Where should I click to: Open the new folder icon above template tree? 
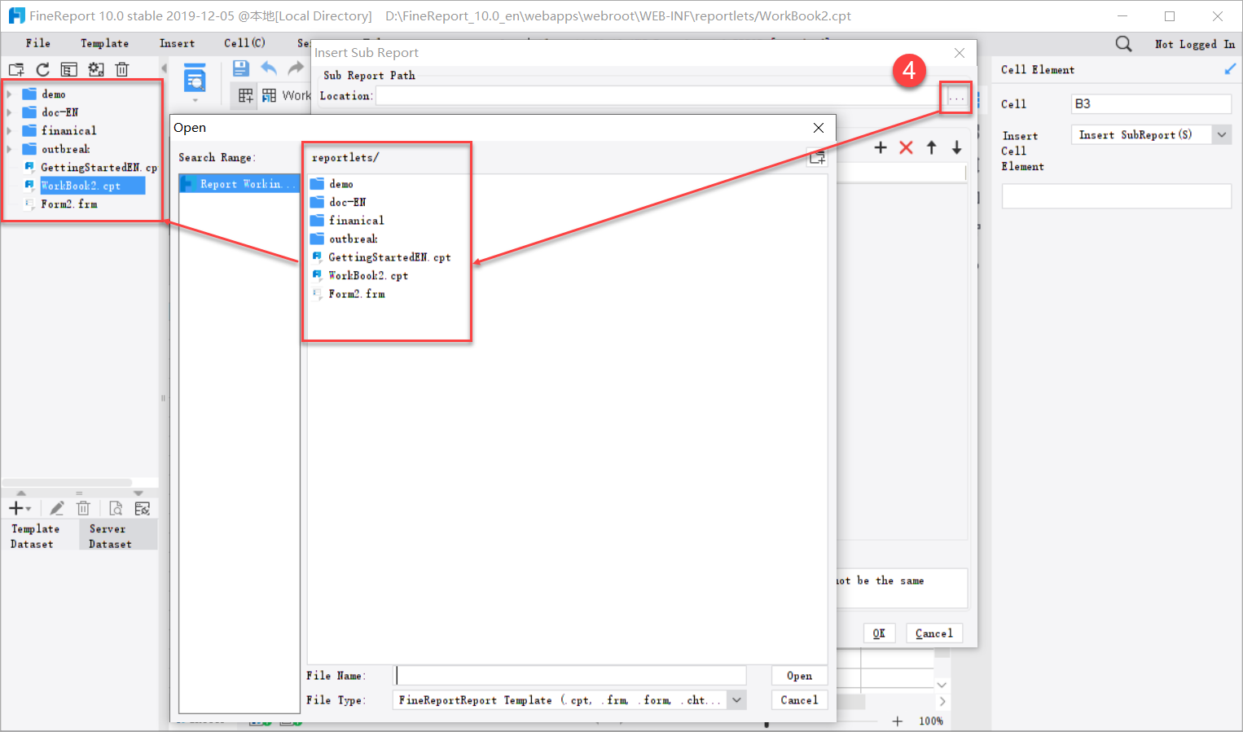(15, 69)
